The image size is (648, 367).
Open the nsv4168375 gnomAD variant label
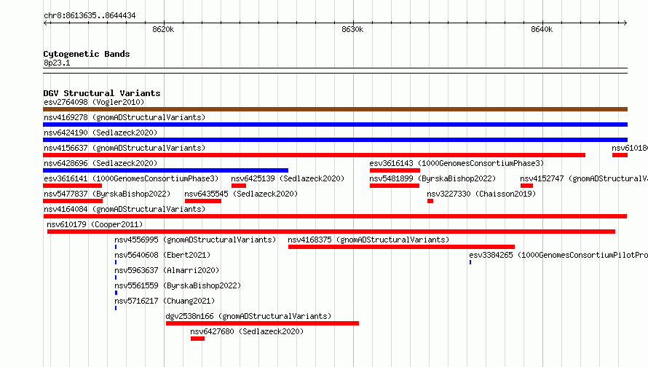[368, 240]
